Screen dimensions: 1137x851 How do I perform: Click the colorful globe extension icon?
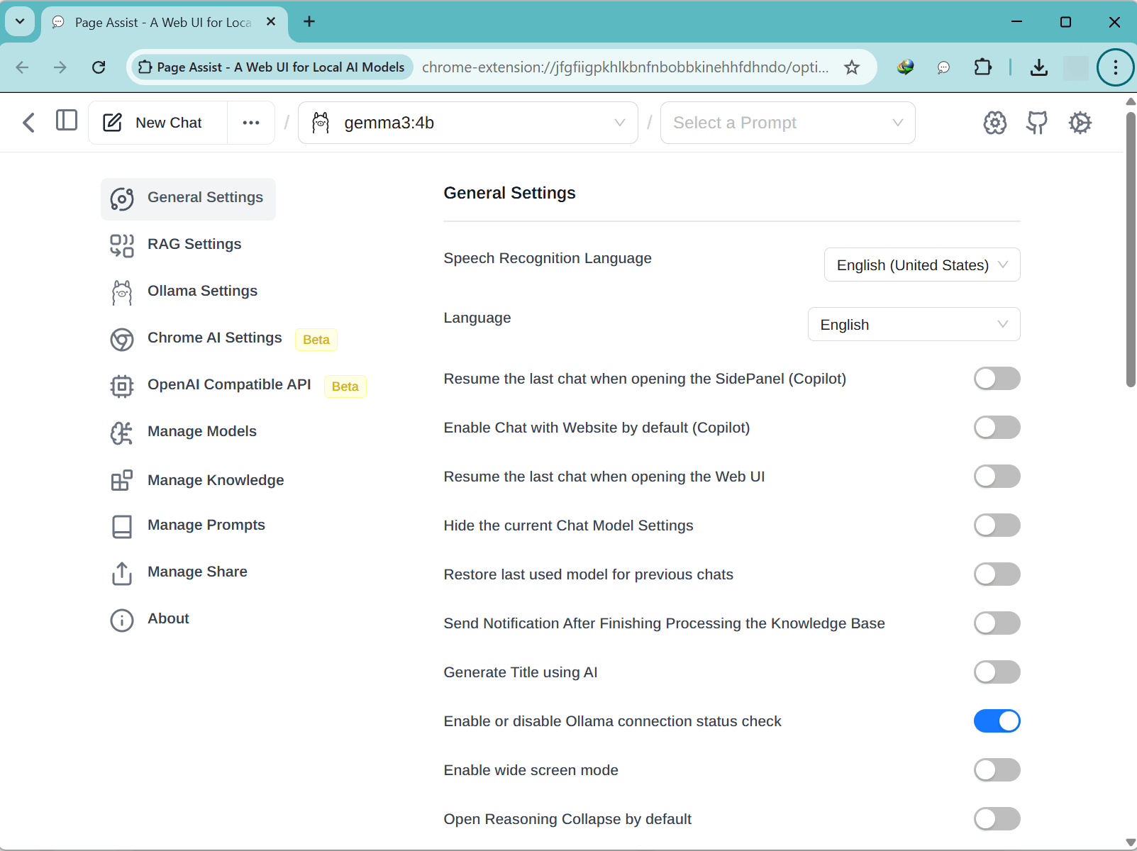(x=905, y=67)
